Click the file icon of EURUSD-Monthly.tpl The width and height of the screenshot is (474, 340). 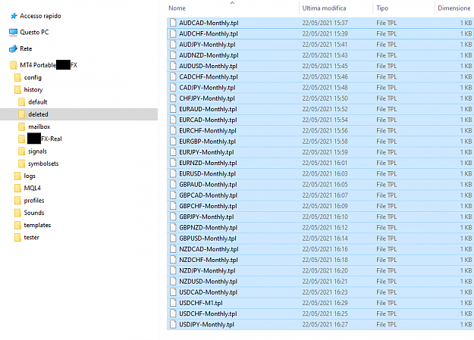pos(173,174)
